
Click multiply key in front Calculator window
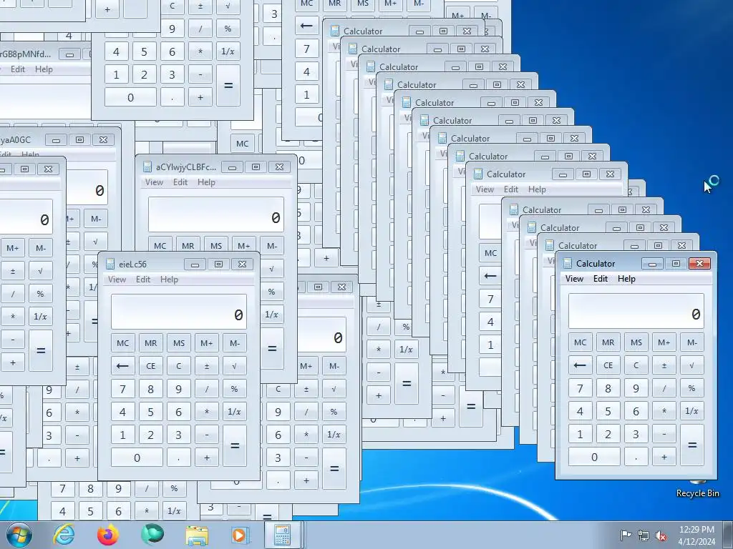(x=664, y=411)
